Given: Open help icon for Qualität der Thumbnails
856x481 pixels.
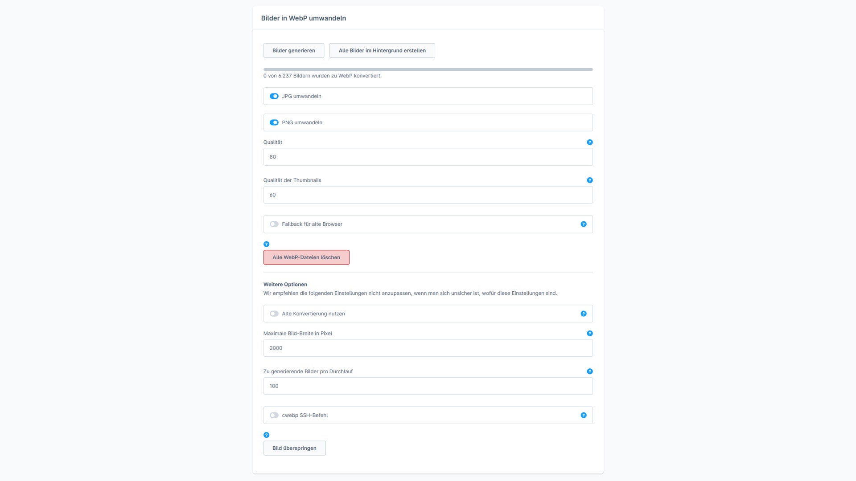Looking at the screenshot, I should (x=590, y=180).
